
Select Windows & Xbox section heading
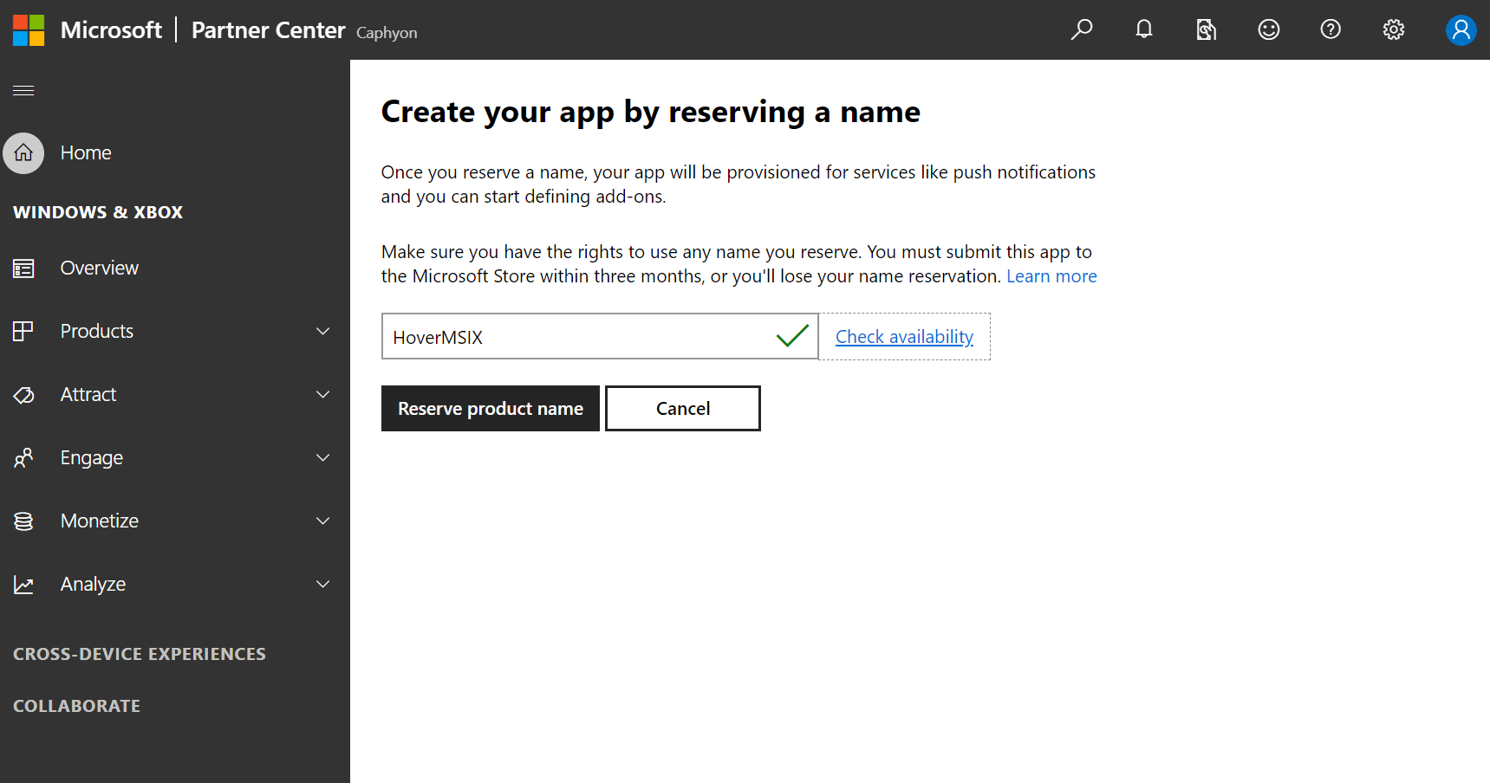pyautogui.click(x=98, y=212)
